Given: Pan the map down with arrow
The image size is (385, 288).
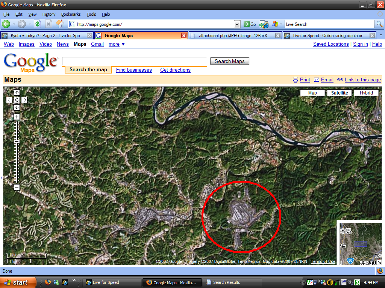Looking at the screenshot, I should coord(17,107).
